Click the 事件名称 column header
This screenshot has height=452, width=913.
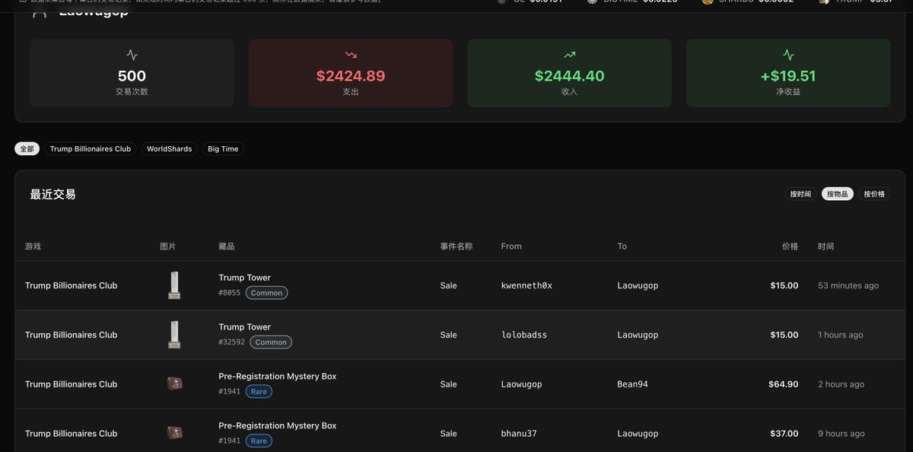456,247
